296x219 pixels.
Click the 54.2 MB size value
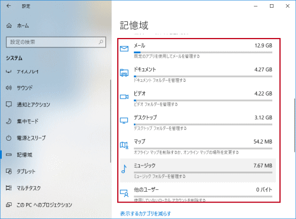click(x=263, y=142)
